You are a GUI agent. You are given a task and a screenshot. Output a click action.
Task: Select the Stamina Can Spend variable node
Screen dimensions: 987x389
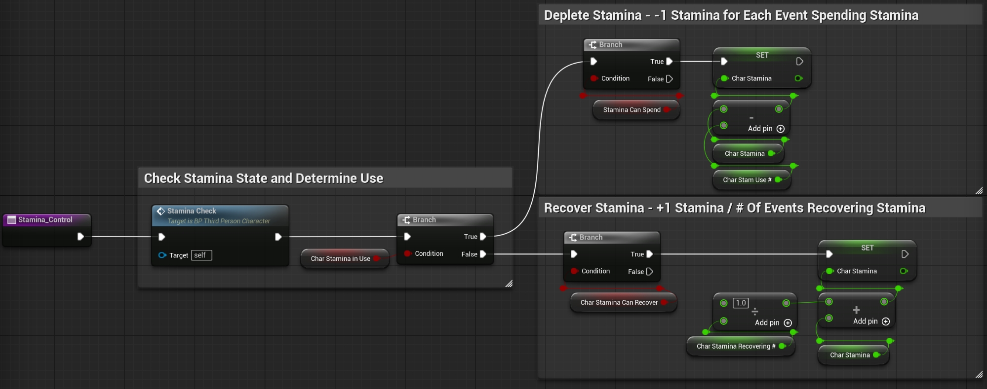pyautogui.click(x=632, y=110)
